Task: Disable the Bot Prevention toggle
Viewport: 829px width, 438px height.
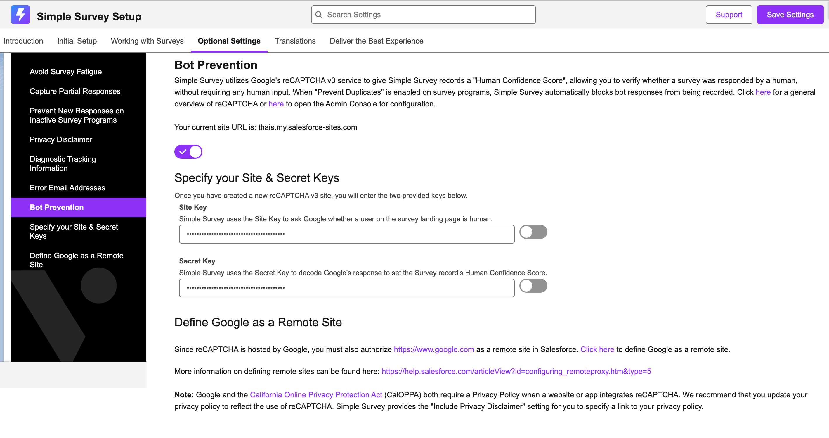Action: pos(188,152)
